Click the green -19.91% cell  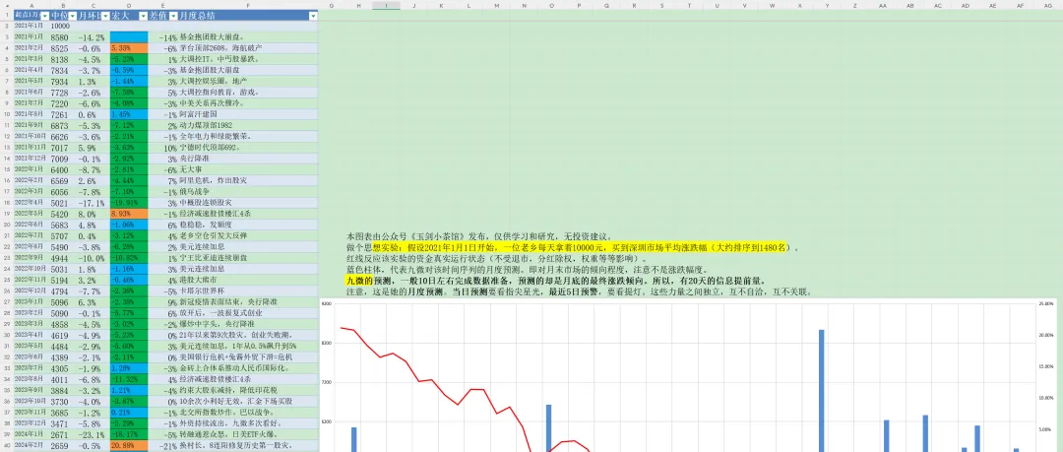(x=129, y=202)
